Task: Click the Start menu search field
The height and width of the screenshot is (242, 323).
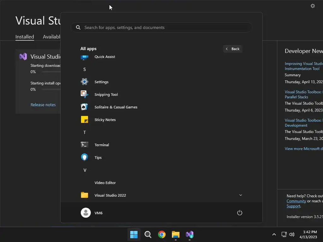Action: coord(161,27)
